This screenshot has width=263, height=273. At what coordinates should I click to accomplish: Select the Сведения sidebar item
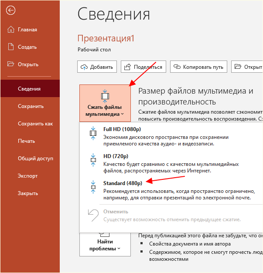tap(30, 88)
